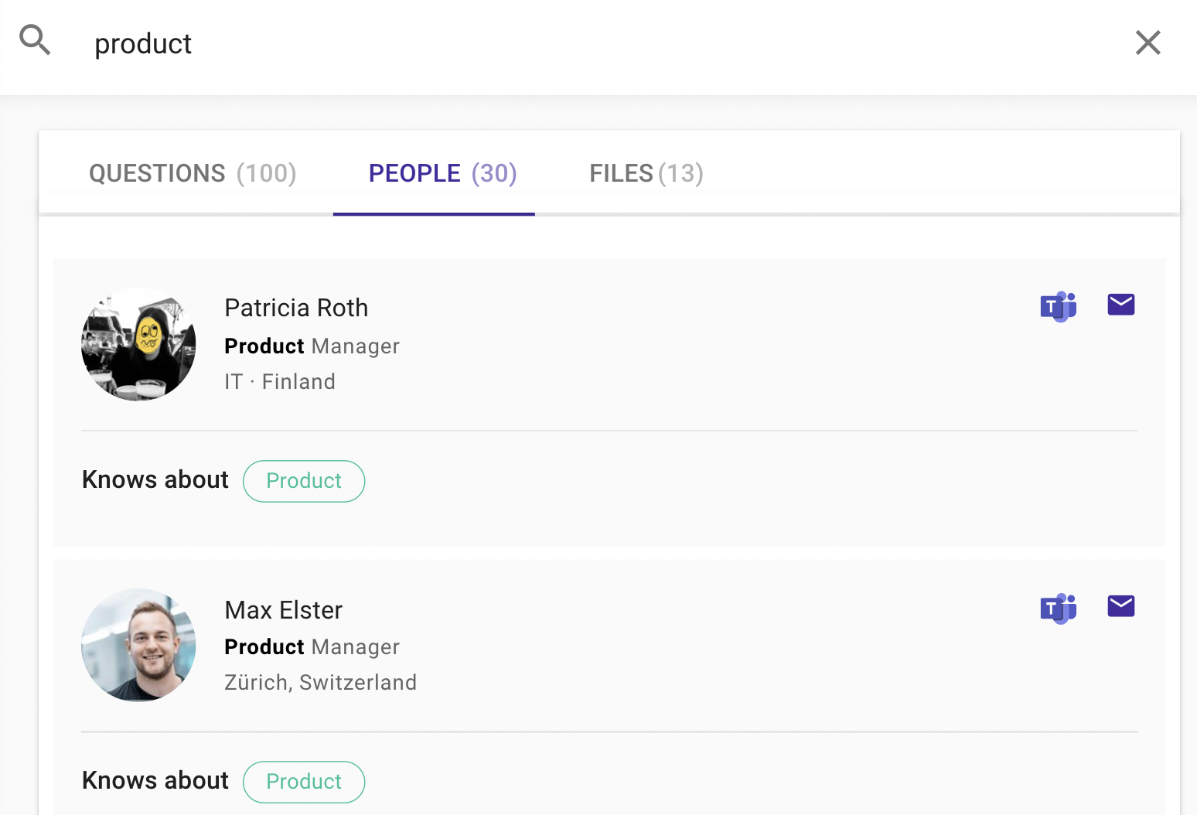Email Max Elster via envelope icon
Viewport: 1197px width, 815px height.
[1120, 606]
